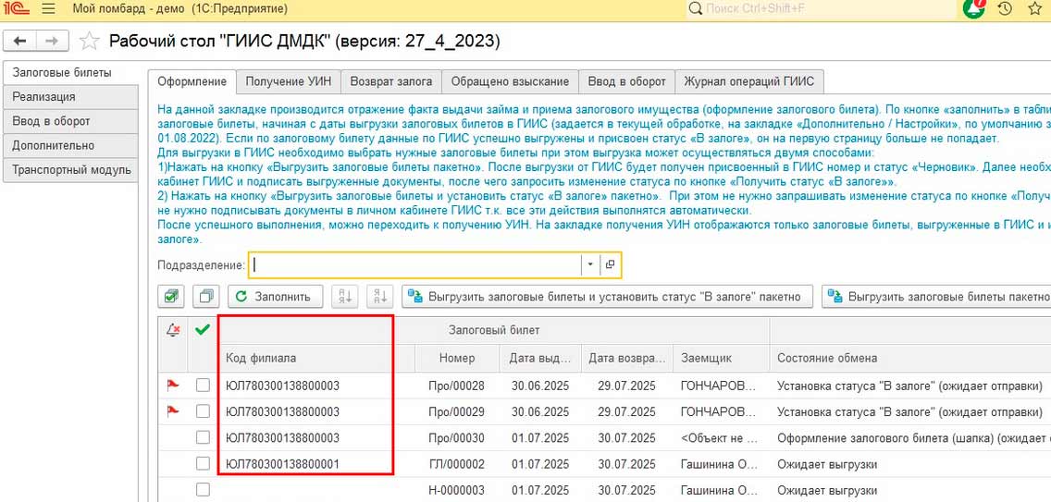
Task: Open the hamburger main menu
Action: point(48,9)
